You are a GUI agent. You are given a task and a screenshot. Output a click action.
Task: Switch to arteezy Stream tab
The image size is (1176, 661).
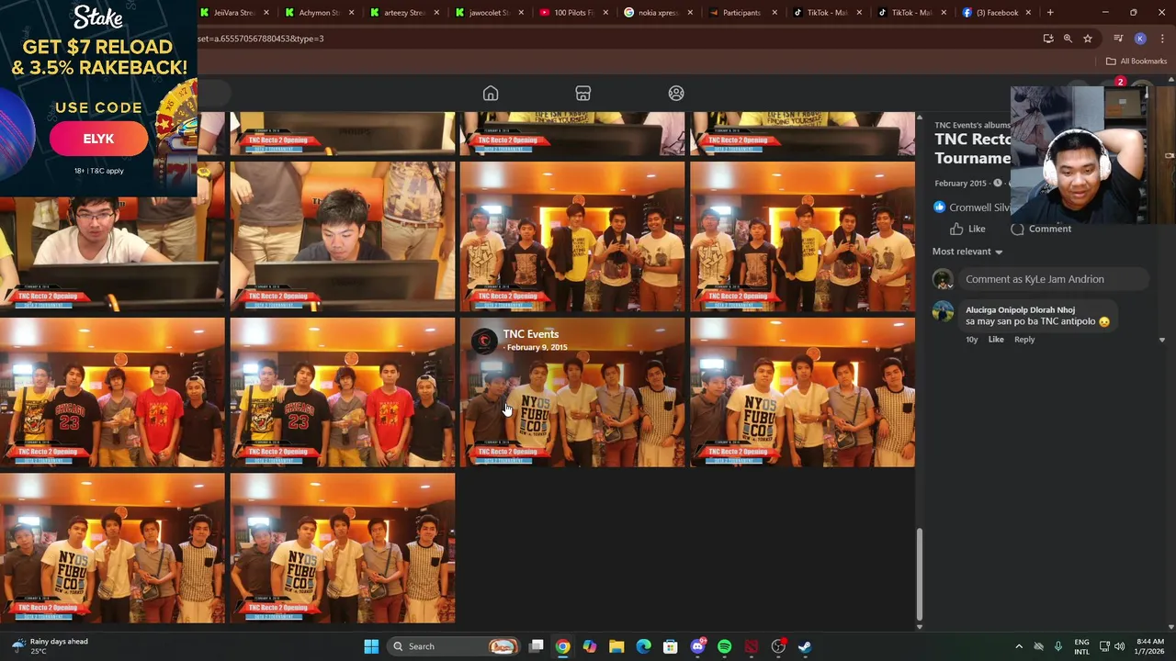tap(404, 13)
